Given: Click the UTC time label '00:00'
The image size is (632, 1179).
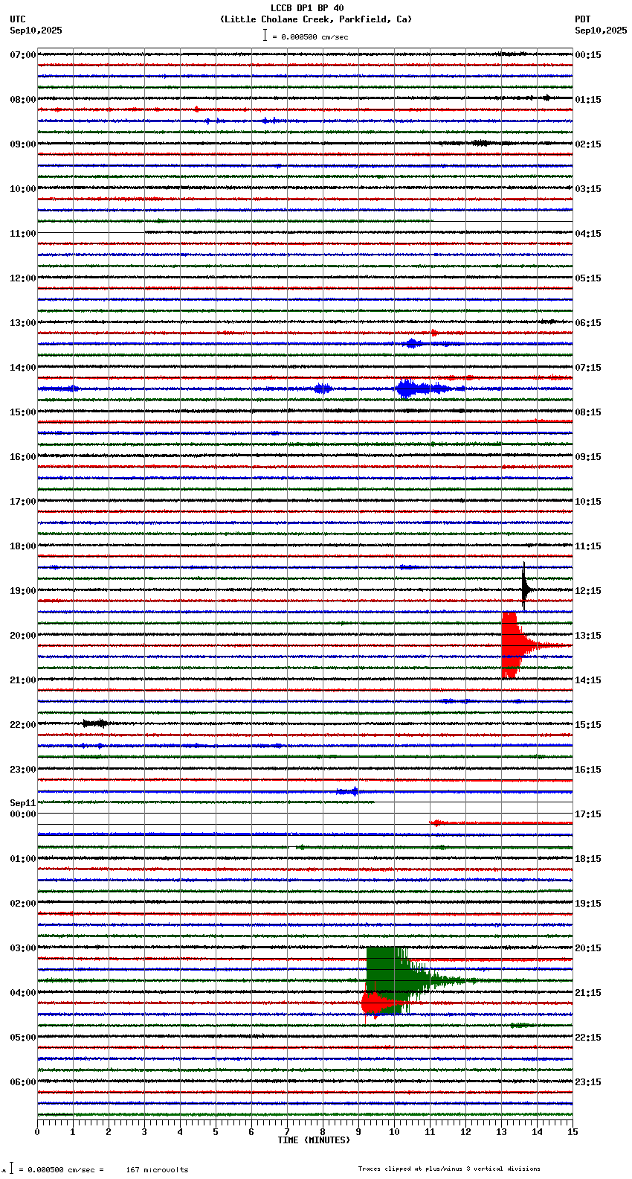Looking at the screenshot, I should click(x=23, y=814).
